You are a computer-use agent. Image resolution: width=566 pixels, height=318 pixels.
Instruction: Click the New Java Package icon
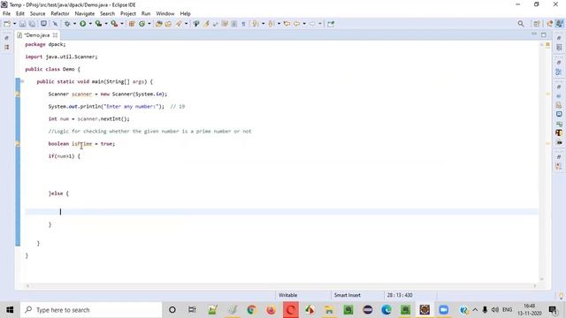(x=132, y=24)
